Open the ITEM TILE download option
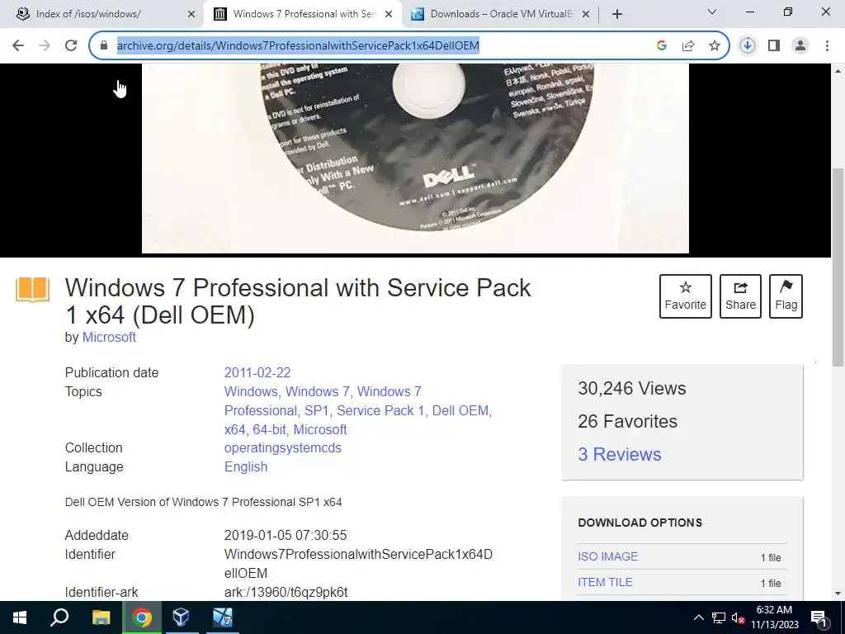Screen dimensions: 845x634 pyautogui.click(x=605, y=582)
